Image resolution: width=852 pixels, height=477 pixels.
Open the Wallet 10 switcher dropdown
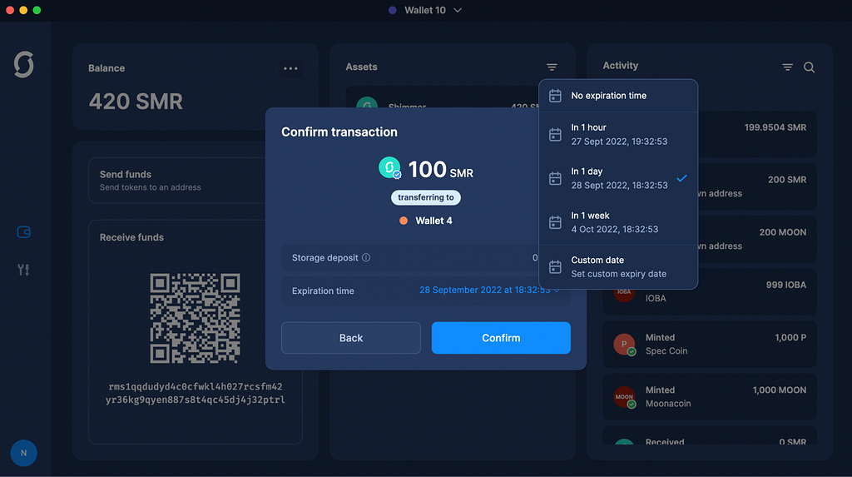[x=425, y=10]
